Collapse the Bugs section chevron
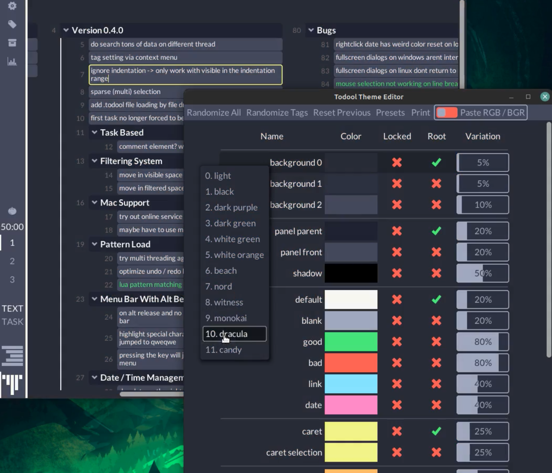The width and height of the screenshot is (552, 473). (x=311, y=30)
